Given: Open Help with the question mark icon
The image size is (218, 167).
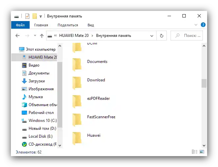Looking at the screenshot, I should [203, 25].
